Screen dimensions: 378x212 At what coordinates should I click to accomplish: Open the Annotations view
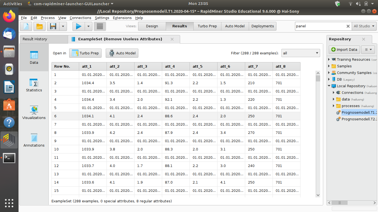[x=34, y=140]
